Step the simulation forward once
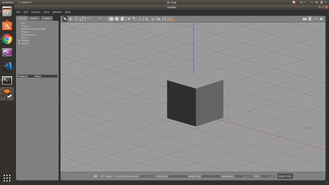This screenshot has height=185, width=329. click(102, 176)
